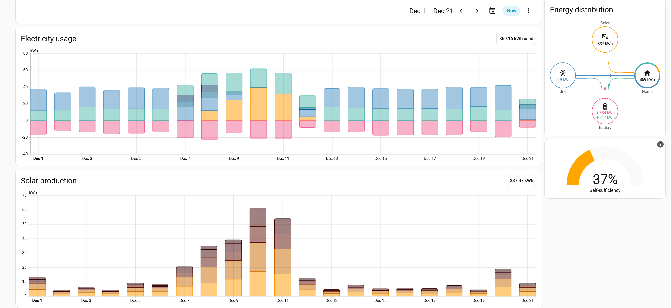Click the Battery circle icon
The height and width of the screenshot is (308, 671).
[605, 111]
